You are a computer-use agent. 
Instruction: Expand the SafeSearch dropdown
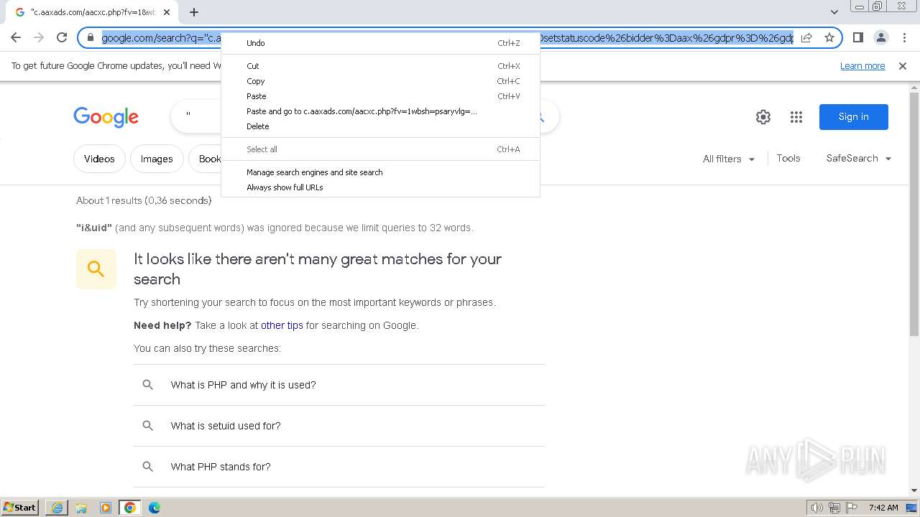click(x=859, y=158)
